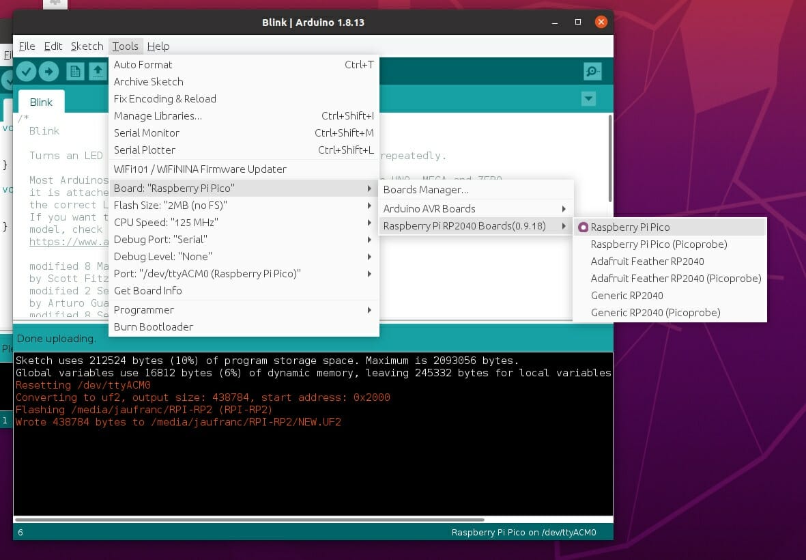Choose Archive Sketch

pos(244,82)
